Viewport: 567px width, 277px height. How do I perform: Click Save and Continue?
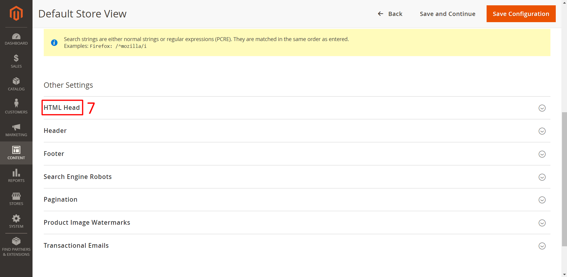(x=447, y=14)
